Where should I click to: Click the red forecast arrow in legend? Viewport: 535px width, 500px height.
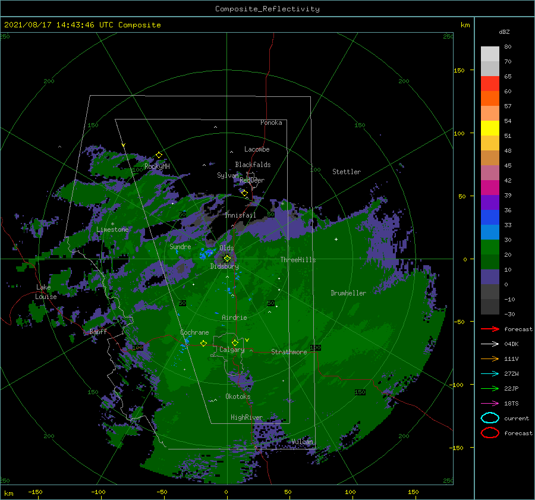click(x=490, y=329)
